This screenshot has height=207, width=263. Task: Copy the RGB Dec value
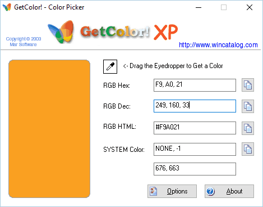point(248,106)
